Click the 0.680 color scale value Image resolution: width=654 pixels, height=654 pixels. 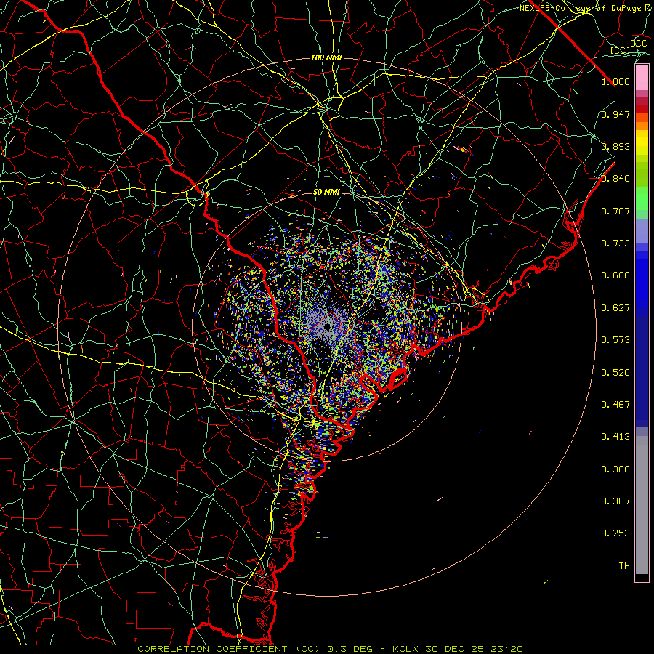[615, 275]
